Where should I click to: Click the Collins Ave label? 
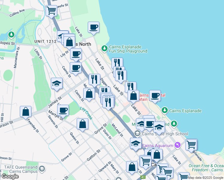[17, 13]
